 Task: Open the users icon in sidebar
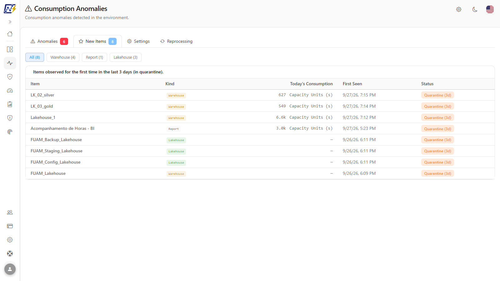pyautogui.click(x=10, y=212)
